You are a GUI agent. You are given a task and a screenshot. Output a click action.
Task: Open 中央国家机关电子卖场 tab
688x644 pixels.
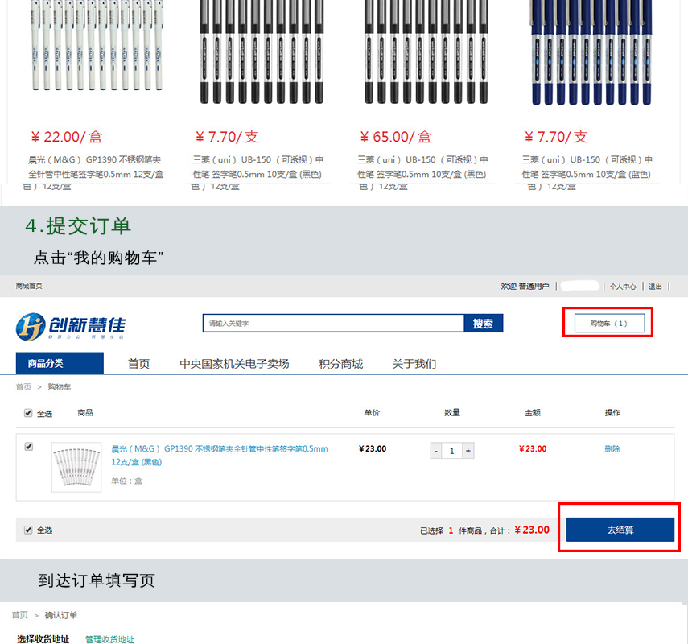pos(234,364)
